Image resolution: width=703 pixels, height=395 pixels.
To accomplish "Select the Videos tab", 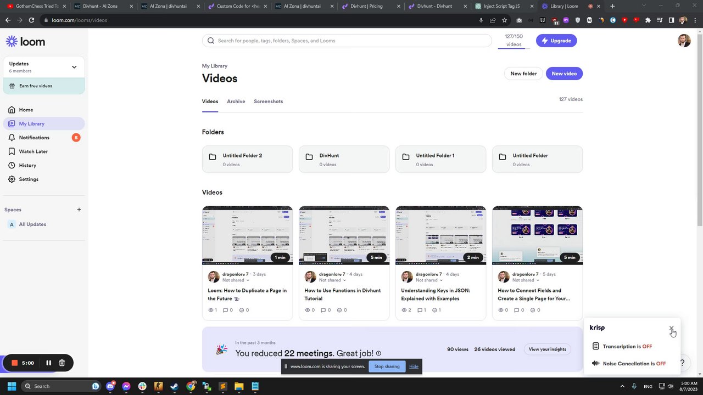I will pyautogui.click(x=210, y=101).
